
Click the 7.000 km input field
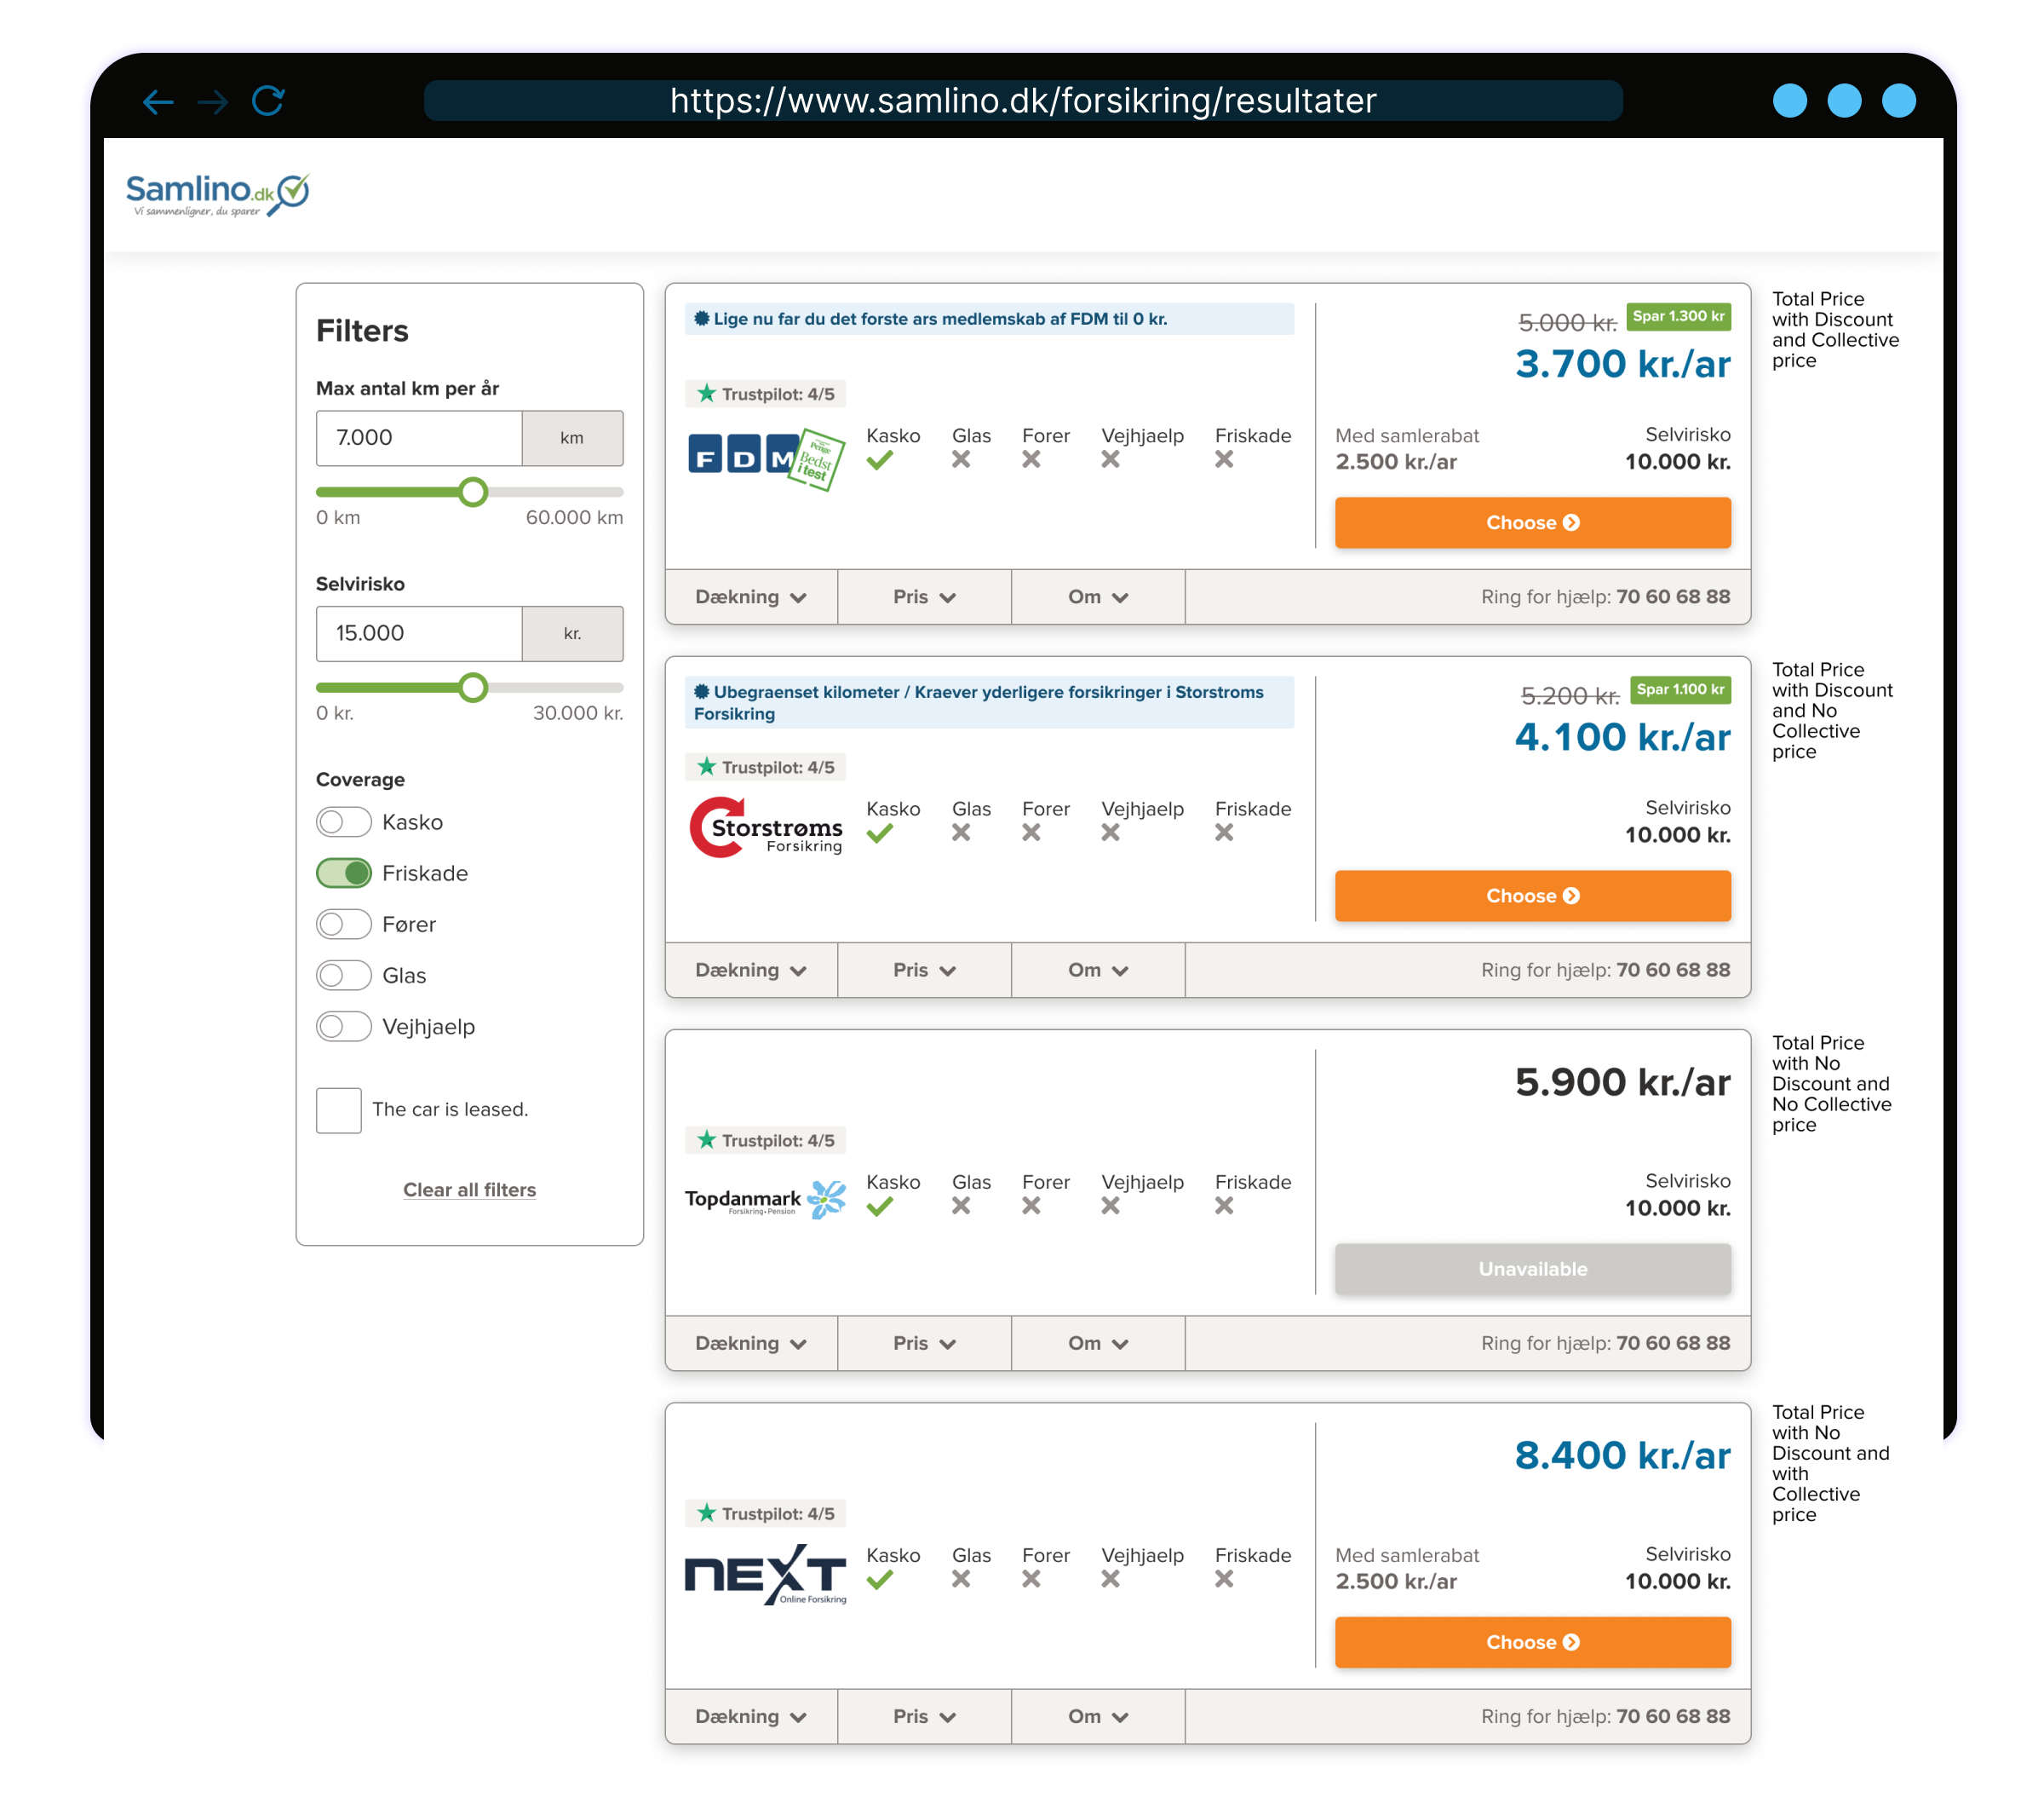coord(418,438)
